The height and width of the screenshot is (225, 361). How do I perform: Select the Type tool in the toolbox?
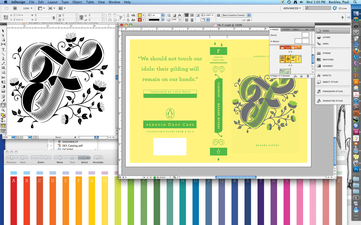click(x=3, y=49)
